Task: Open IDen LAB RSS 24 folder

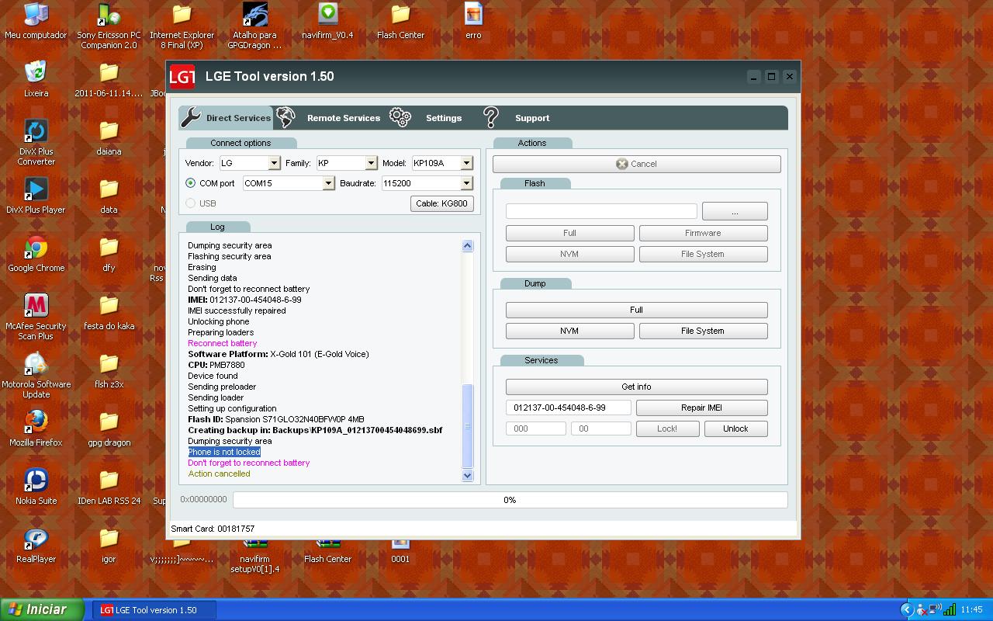Action: (x=109, y=487)
